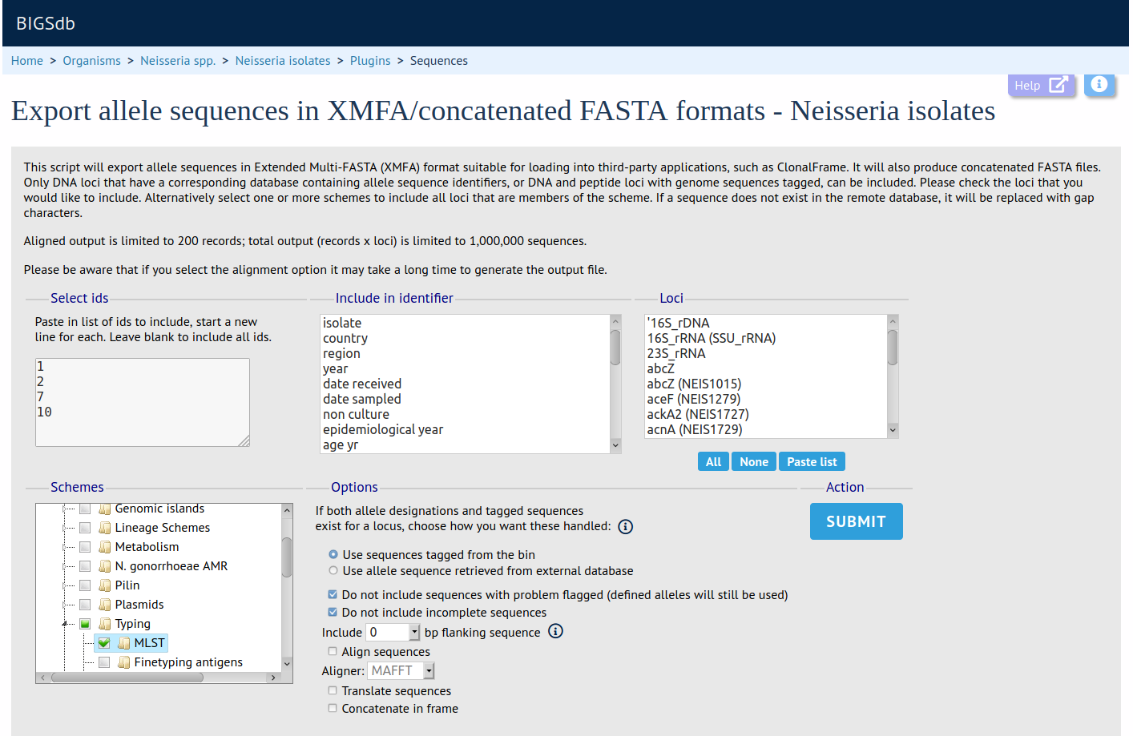This screenshot has width=1133, height=736.
Task: Click into the ids list text area
Action: [x=142, y=402]
